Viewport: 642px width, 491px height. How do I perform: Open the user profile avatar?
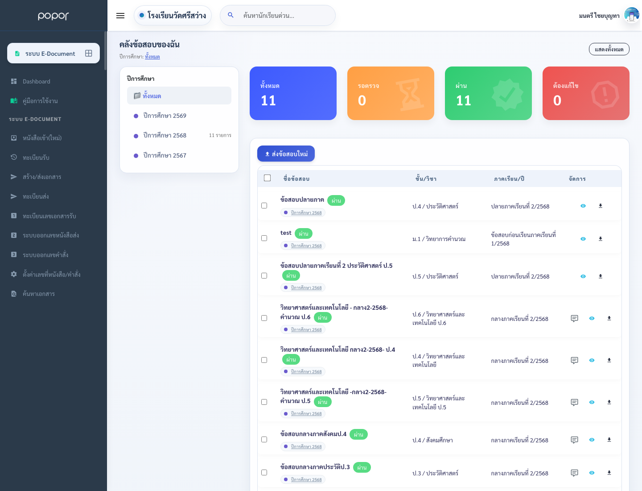point(631,15)
